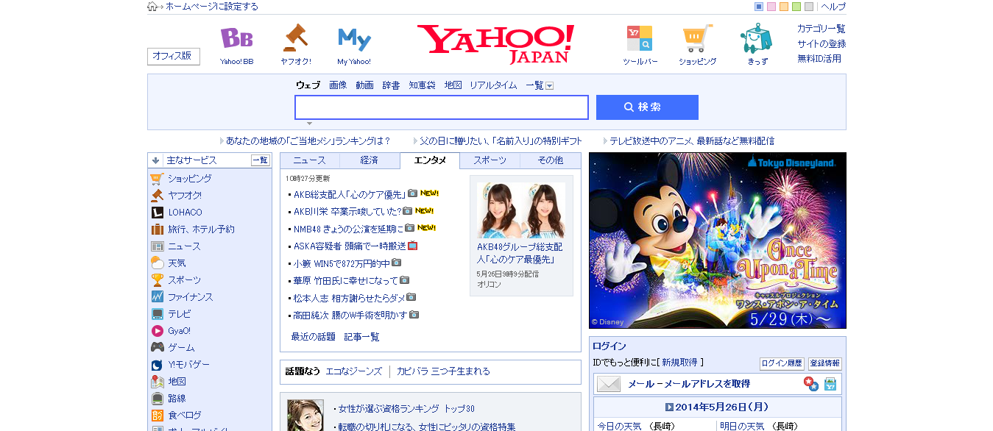Click the テレビ icon in the sidebar
This screenshot has width=993, height=431.
[x=157, y=314]
